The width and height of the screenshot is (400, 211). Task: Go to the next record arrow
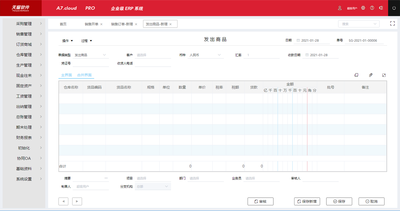(77, 201)
